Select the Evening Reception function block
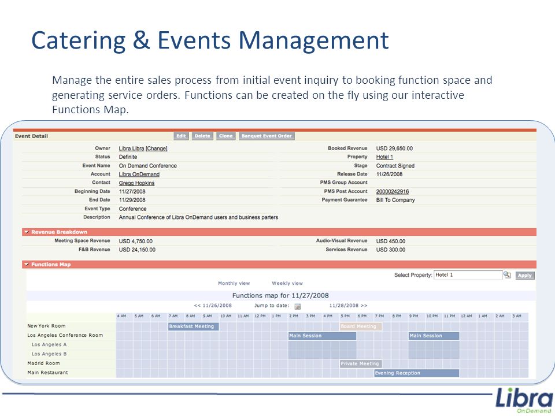The image size is (555, 416). (417, 373)
